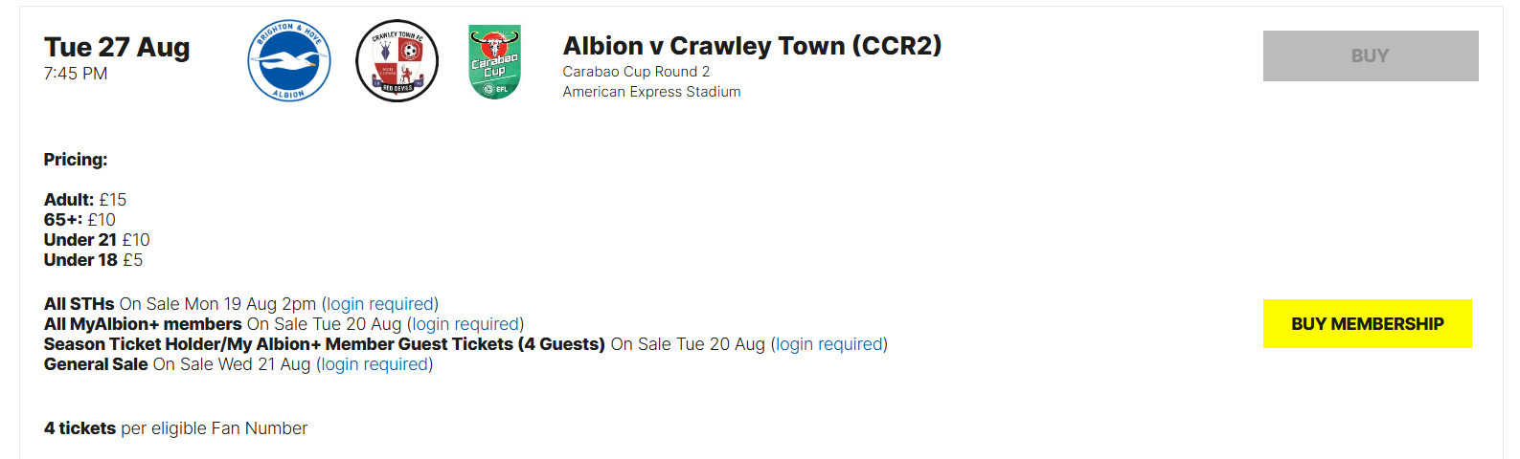This screenshot has height=459, width=1520.
Task: Open login required link for MyAlbion+ members
Action: (x=465, y=324)
